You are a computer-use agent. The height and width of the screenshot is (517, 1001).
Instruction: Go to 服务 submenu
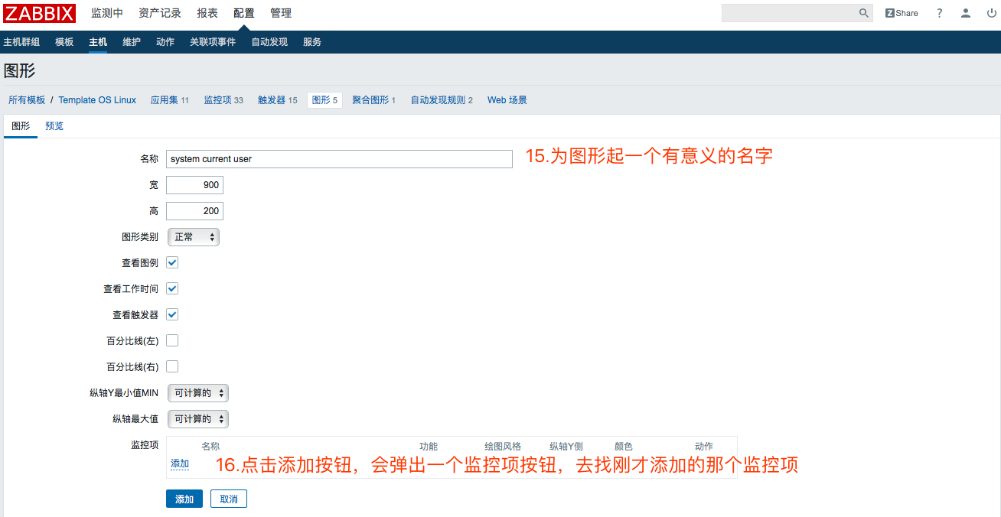point(312,42)
